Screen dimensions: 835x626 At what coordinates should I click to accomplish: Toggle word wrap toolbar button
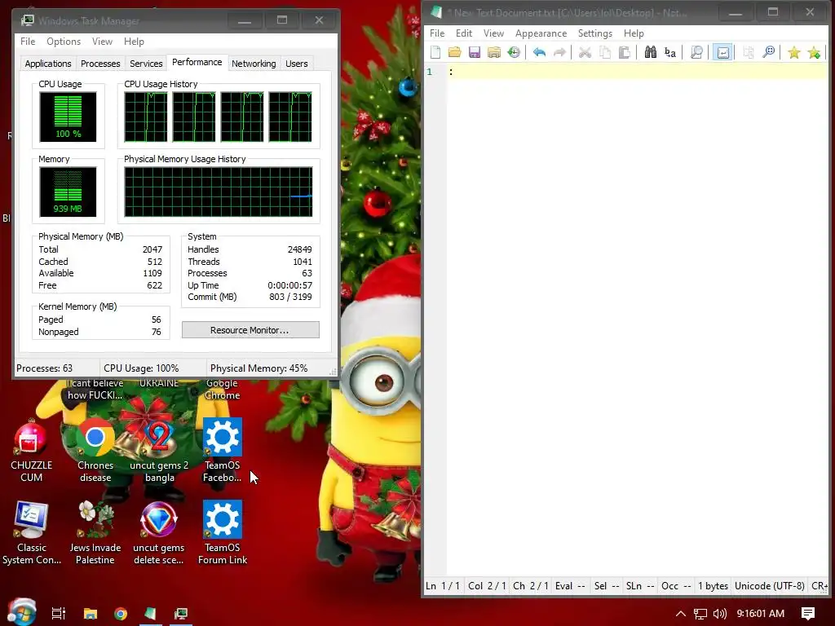(x=722, y=52)
